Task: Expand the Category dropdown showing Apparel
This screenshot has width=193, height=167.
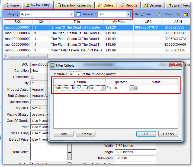Action: click(72, 14)
